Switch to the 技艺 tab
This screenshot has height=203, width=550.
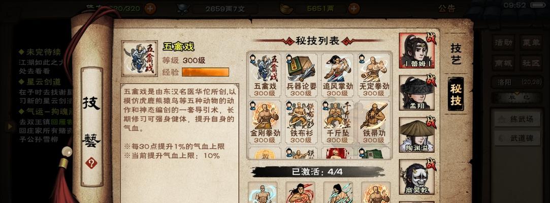(x=456, y=53)
